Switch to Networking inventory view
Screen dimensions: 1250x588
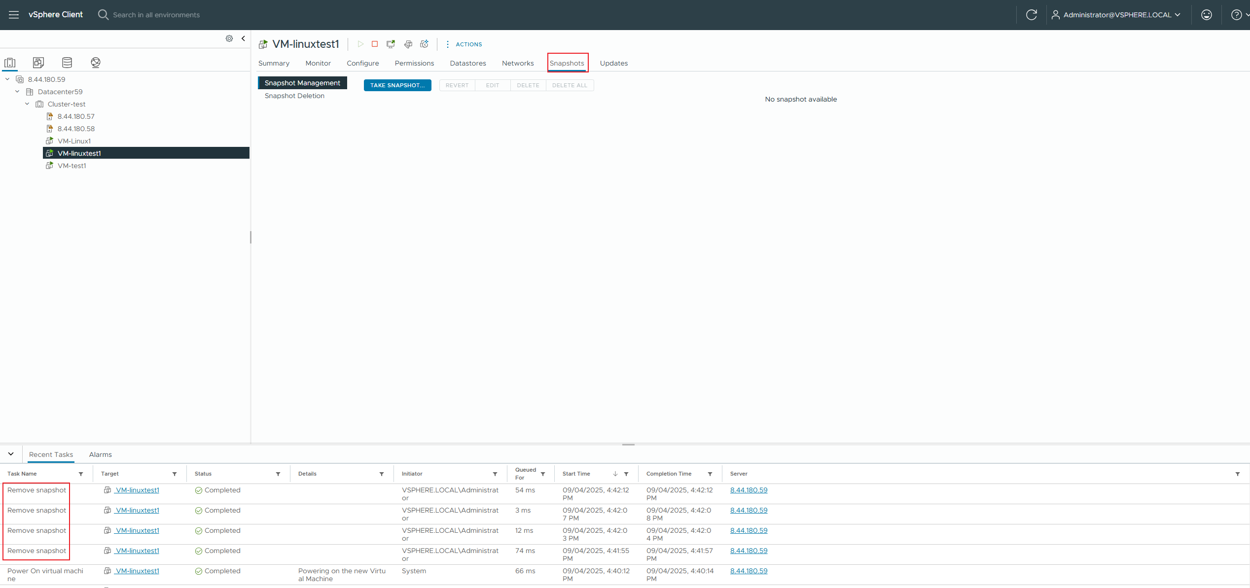[x=96, y=63]
